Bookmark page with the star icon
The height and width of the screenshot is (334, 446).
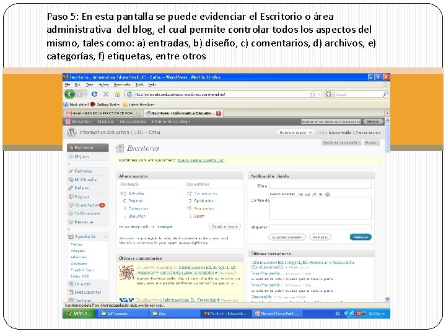[312, 94]
